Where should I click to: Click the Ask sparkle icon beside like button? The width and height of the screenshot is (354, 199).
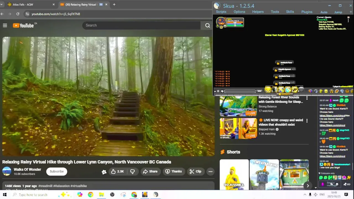point(104,172)
